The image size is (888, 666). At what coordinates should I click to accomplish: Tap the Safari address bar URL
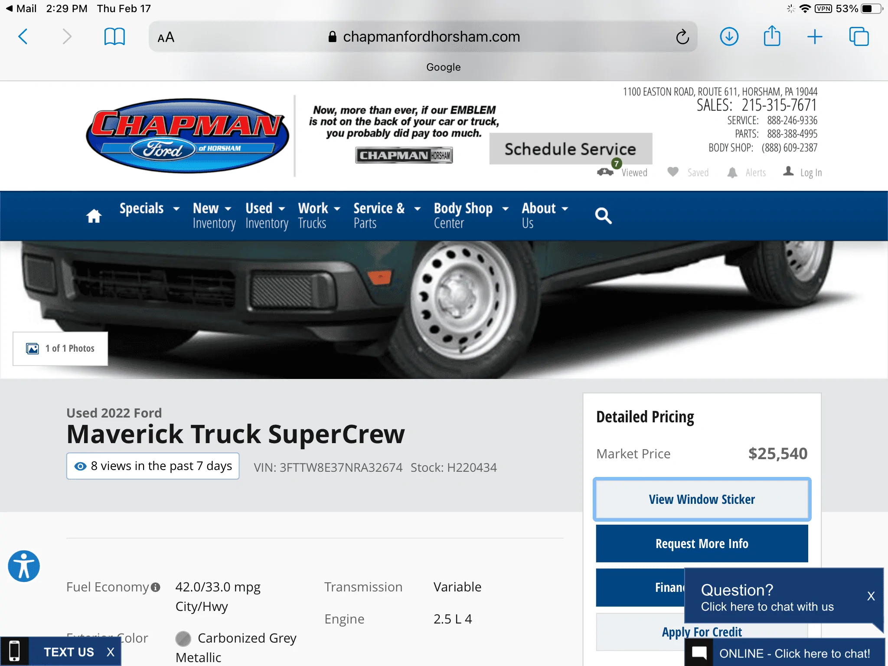click(431, 37)
